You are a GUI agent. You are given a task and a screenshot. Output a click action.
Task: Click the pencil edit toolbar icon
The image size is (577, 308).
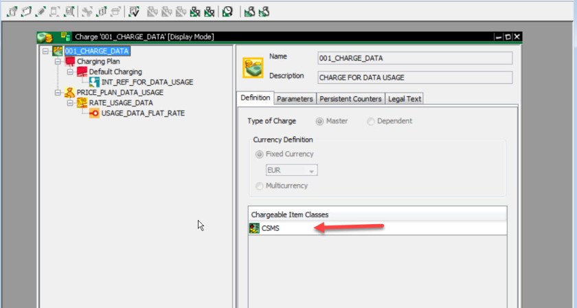pos(41,12)
